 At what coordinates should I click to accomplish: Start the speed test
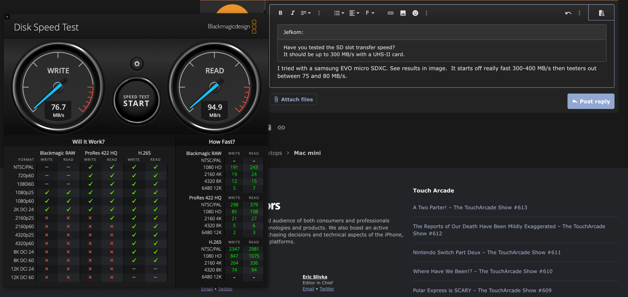(136, 101)
